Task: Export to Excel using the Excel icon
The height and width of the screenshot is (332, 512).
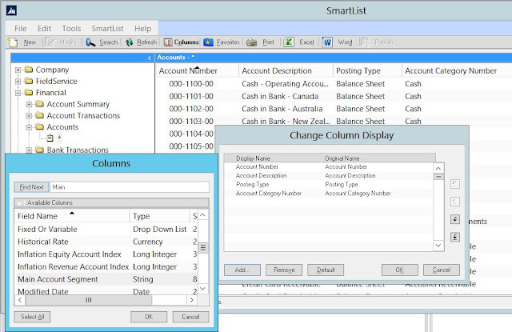Action: [289, 42]
